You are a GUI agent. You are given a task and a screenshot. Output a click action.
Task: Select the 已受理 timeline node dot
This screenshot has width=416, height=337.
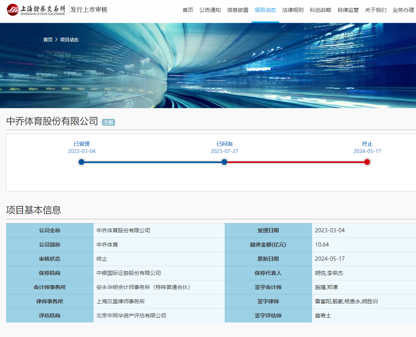(81, 162)
